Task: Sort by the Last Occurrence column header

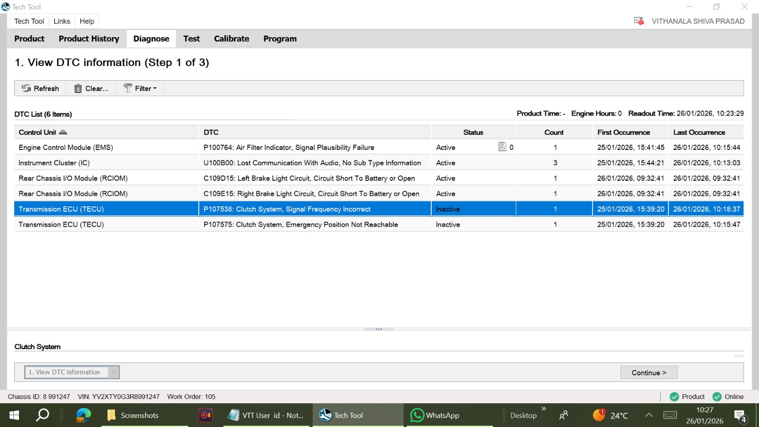Action: click(x=706, y=132)
